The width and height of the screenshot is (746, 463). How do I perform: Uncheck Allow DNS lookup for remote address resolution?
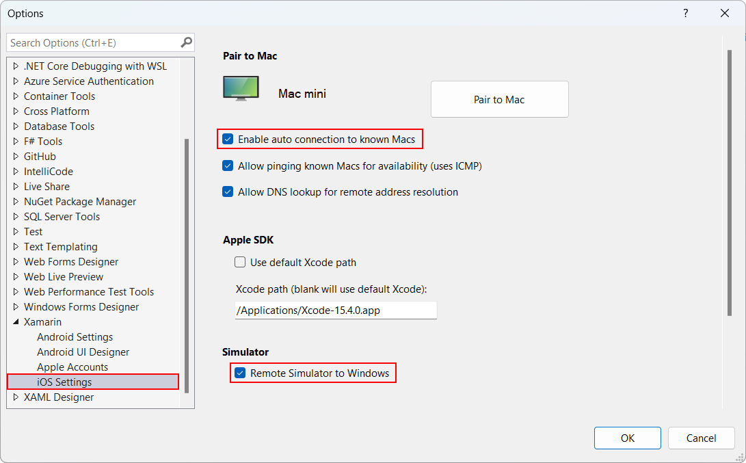pos(227,191)
